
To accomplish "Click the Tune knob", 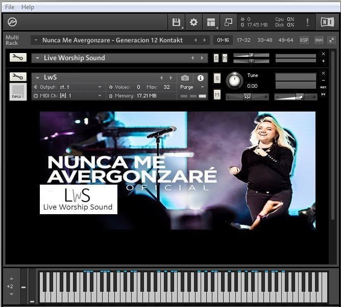I will pyautogui.click(x=234, y=81).
